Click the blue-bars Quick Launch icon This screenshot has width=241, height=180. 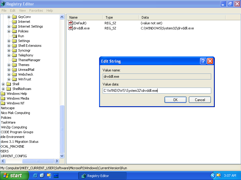pos(56,175)
